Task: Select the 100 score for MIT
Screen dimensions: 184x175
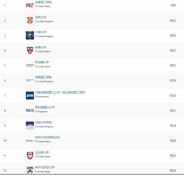Action: tap(173, 5)
